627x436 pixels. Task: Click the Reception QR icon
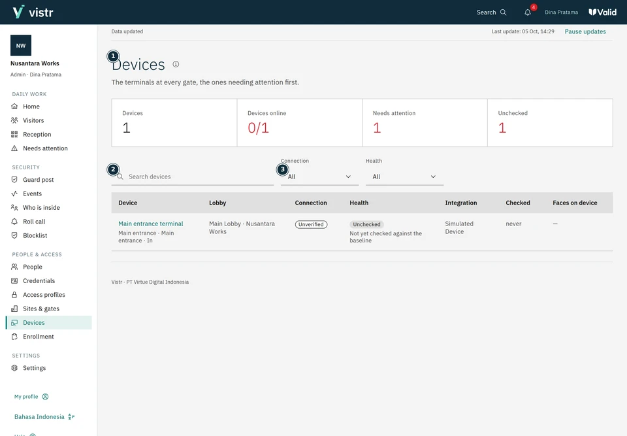point(14,135)
